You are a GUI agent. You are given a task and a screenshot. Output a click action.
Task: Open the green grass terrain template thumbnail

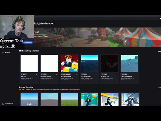tap(69, 99)
